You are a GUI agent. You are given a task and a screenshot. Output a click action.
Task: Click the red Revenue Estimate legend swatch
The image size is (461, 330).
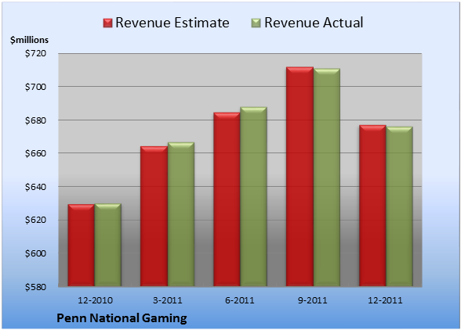tap(107, 23)
